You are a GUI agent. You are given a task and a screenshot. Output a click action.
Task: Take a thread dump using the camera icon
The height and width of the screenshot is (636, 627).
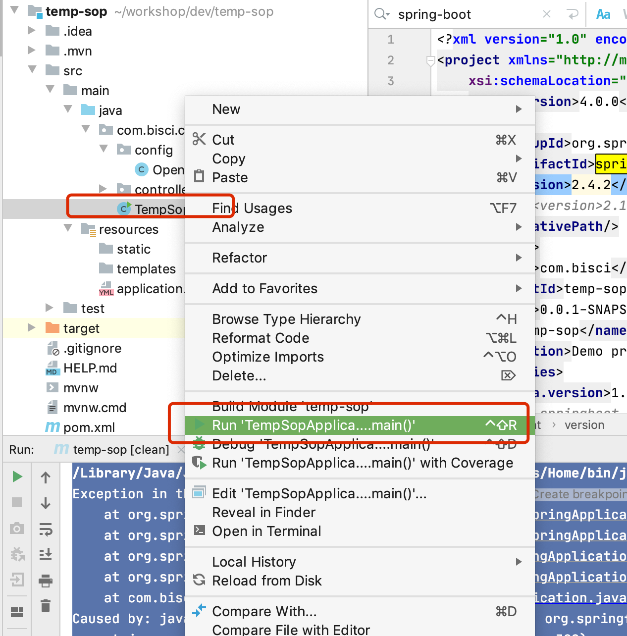16,528
